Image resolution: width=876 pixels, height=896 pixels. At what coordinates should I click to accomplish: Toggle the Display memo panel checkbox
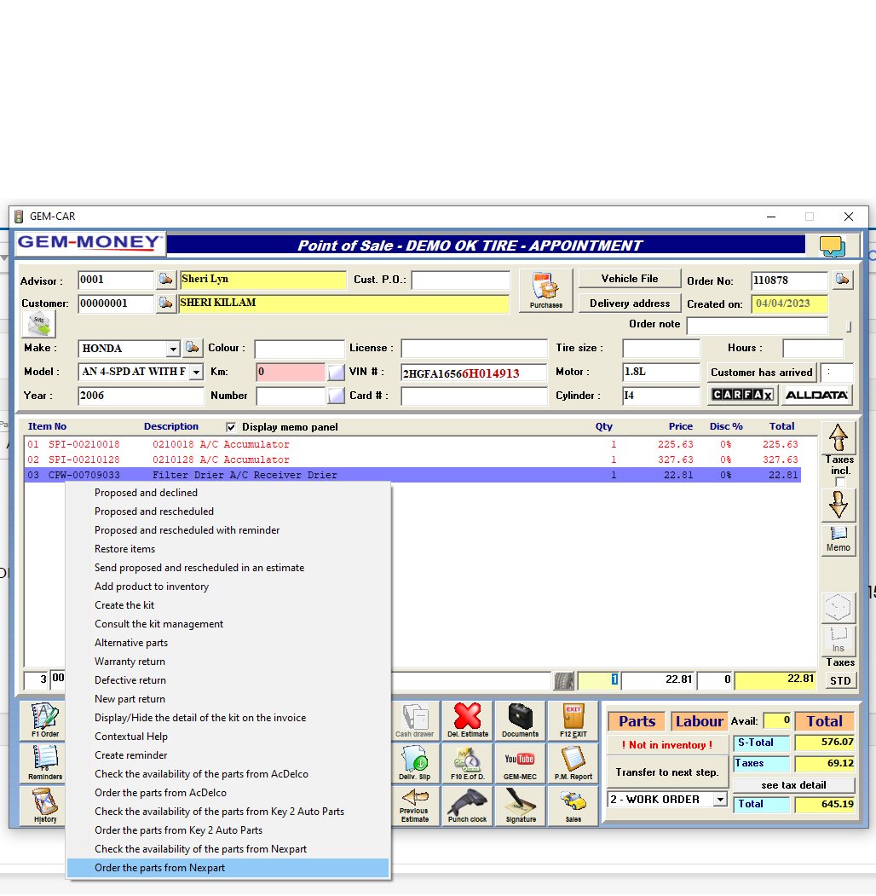pos(231,427)
